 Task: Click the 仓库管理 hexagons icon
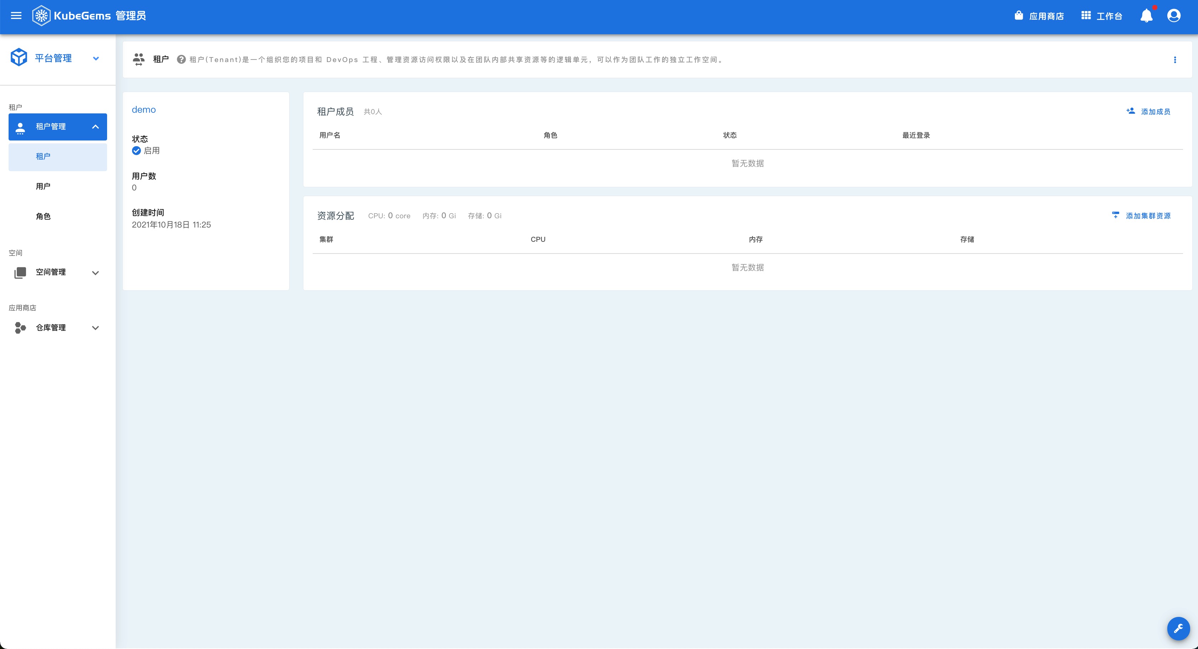click(20, 328)
